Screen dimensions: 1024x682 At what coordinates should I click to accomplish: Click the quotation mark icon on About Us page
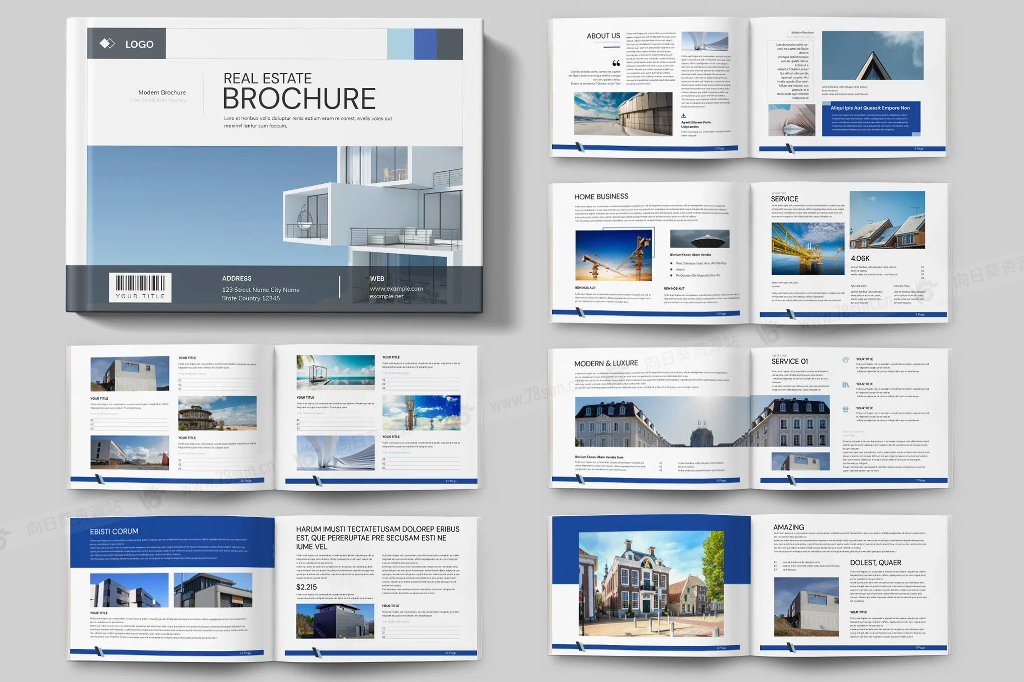click(x=616, y=63)
